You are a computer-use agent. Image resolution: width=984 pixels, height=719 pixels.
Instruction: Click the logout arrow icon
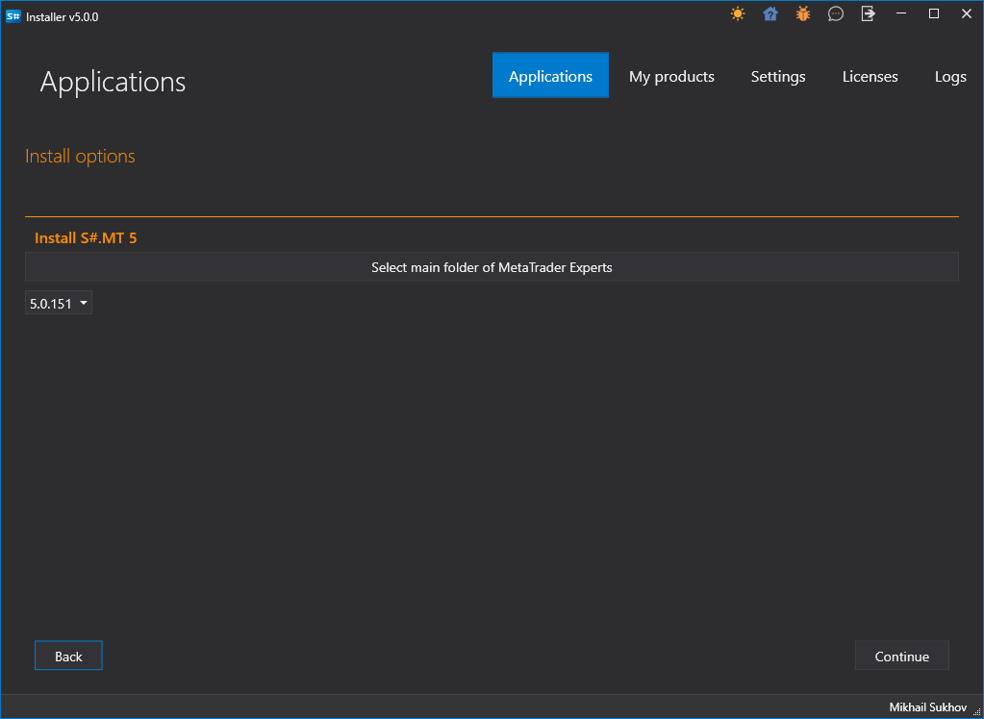pos(868,13)
